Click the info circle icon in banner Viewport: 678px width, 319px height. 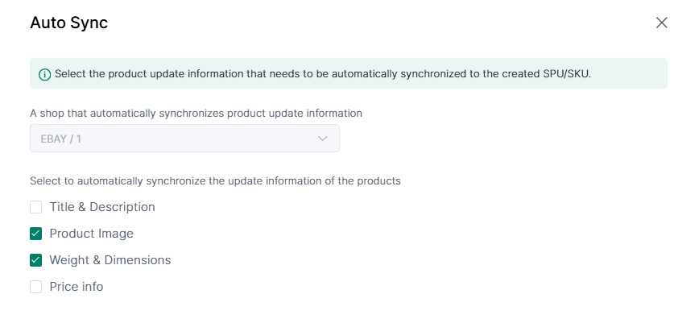click(44, 74)
